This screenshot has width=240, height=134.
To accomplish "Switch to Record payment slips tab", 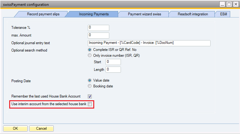I will 43,14.
